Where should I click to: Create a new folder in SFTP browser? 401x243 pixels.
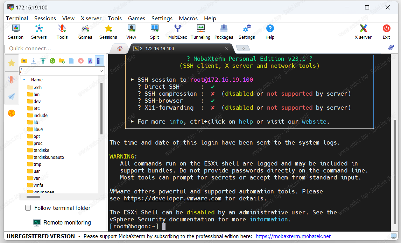(62, 61)
